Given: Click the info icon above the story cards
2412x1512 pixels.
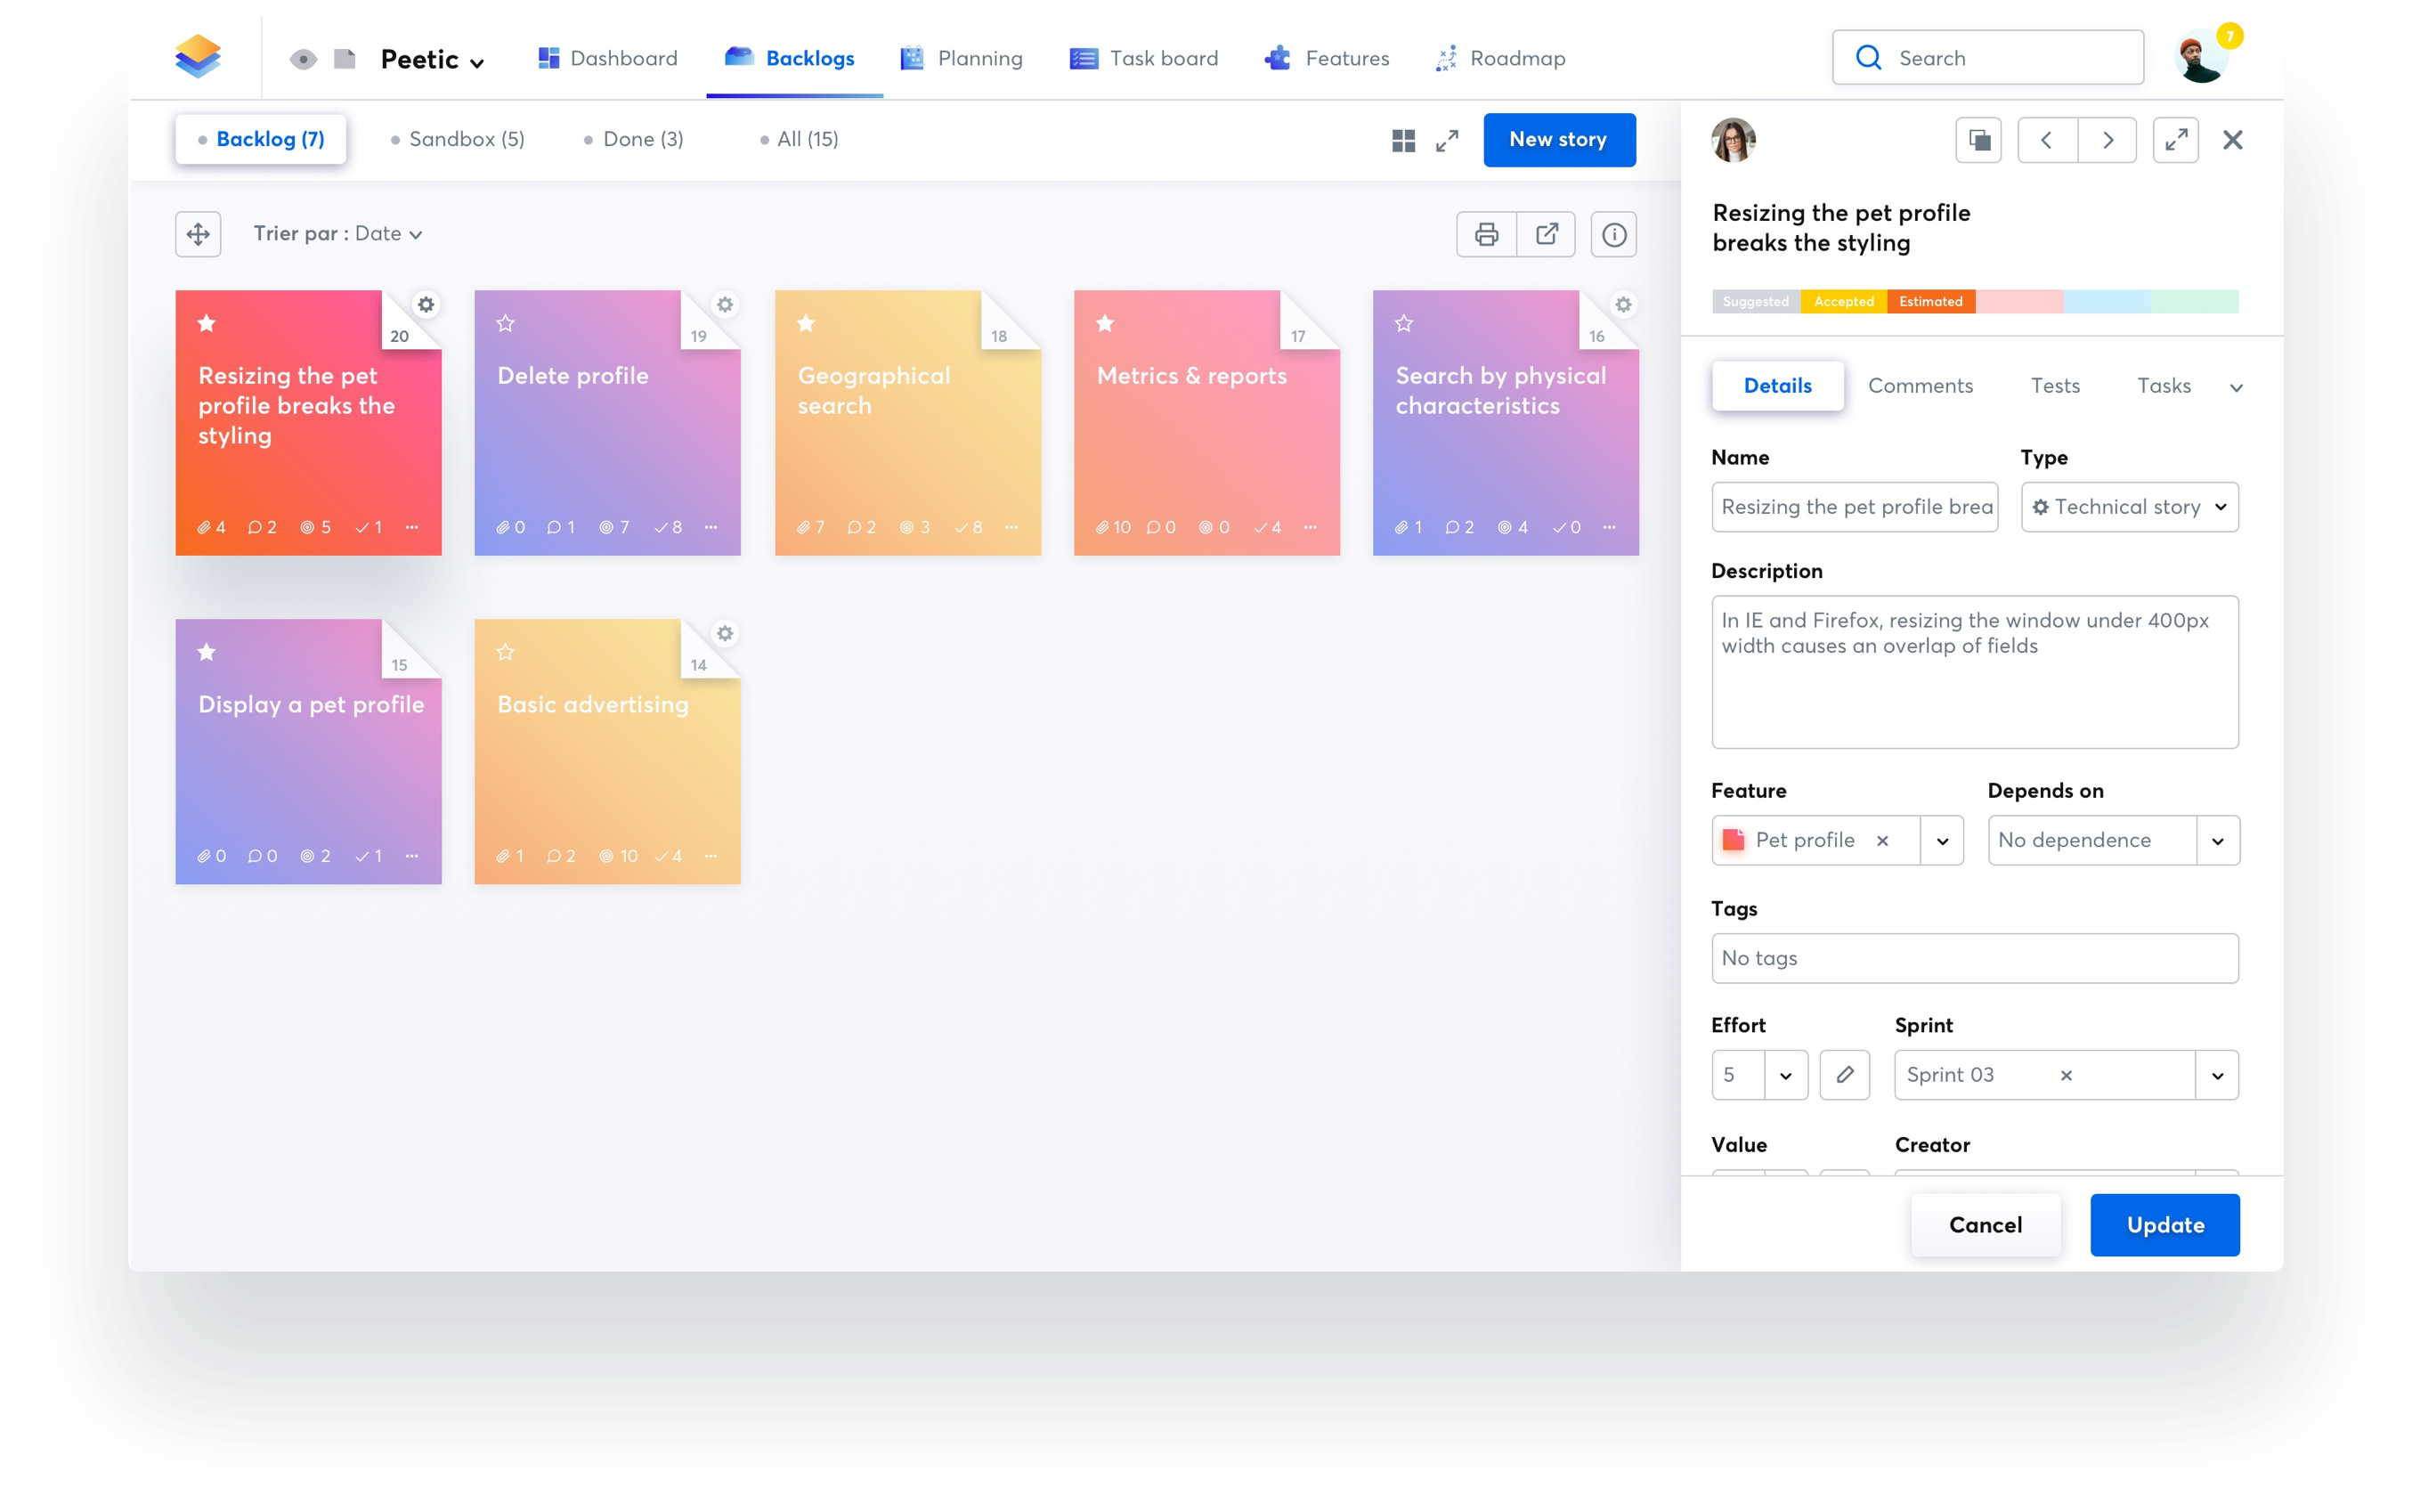Looking at the screenshot, I should point(1613,233).
